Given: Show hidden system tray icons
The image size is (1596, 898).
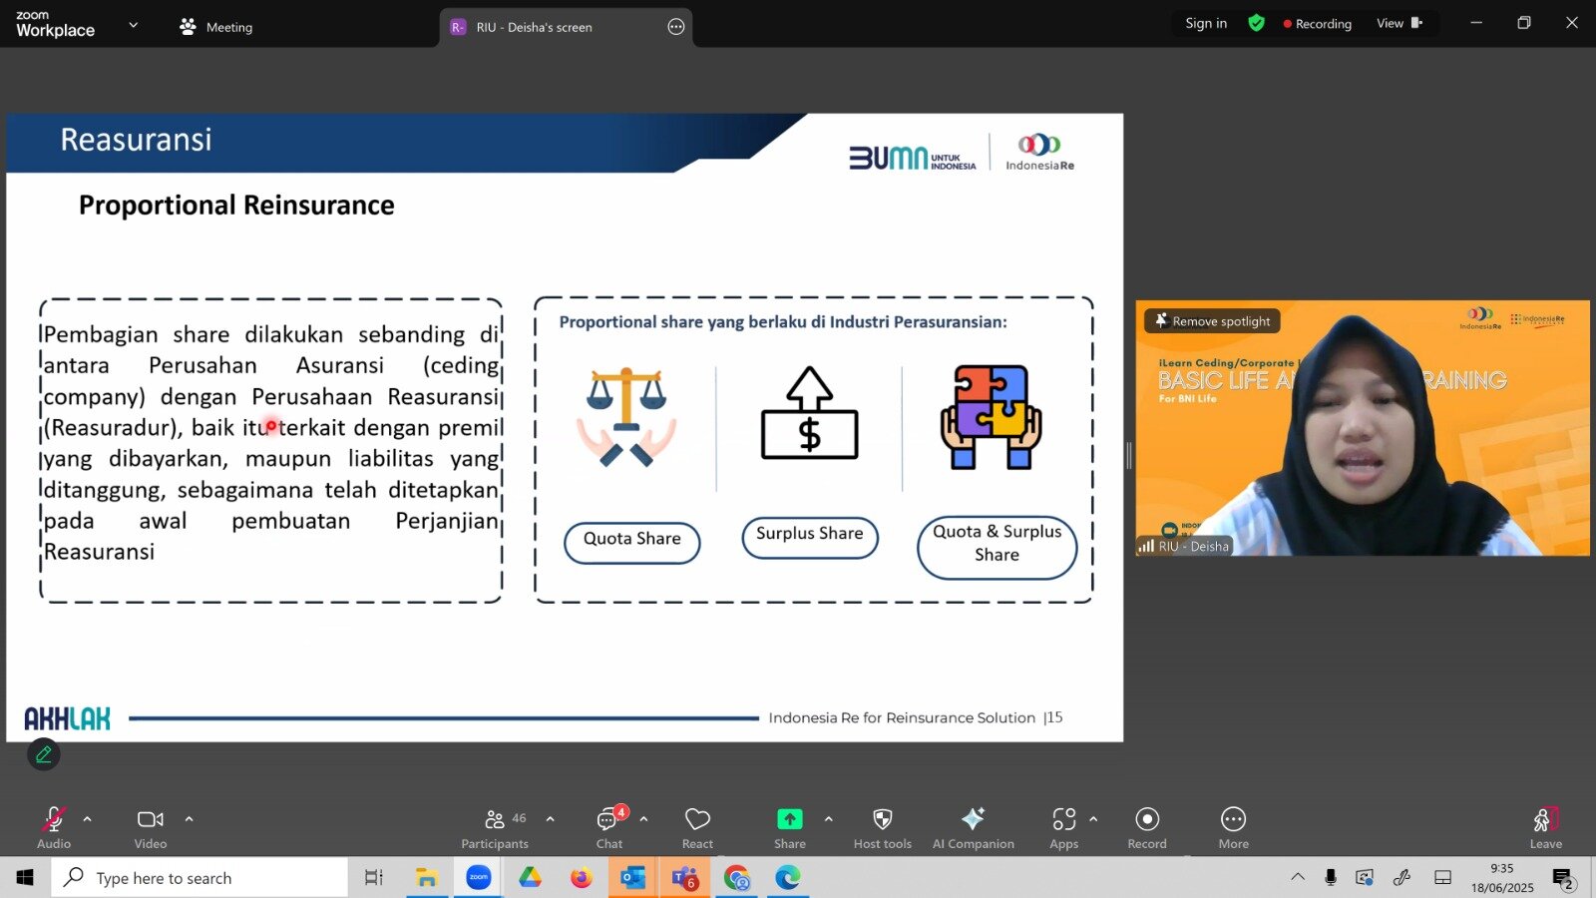Looking at the screenshot, I should [1298, 878].
